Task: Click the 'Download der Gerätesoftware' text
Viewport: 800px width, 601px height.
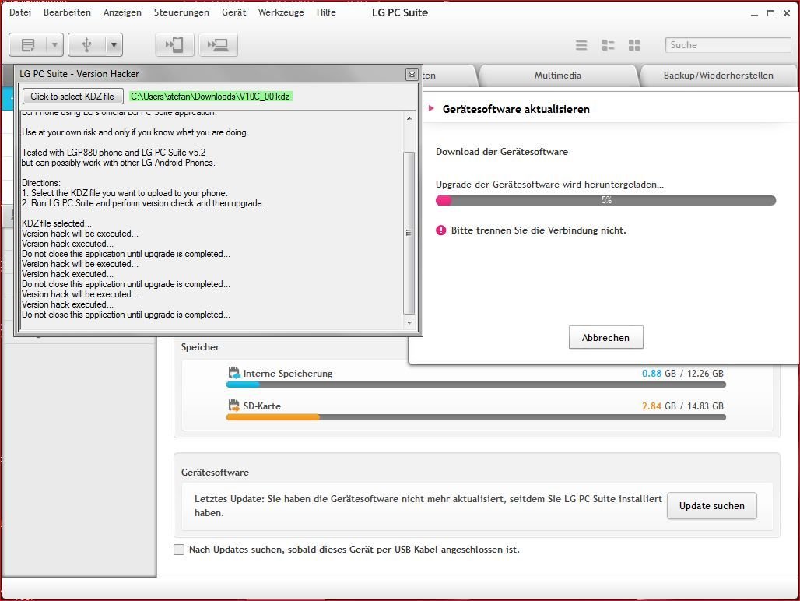Action: pyautogui.click(x=501, y=152)
